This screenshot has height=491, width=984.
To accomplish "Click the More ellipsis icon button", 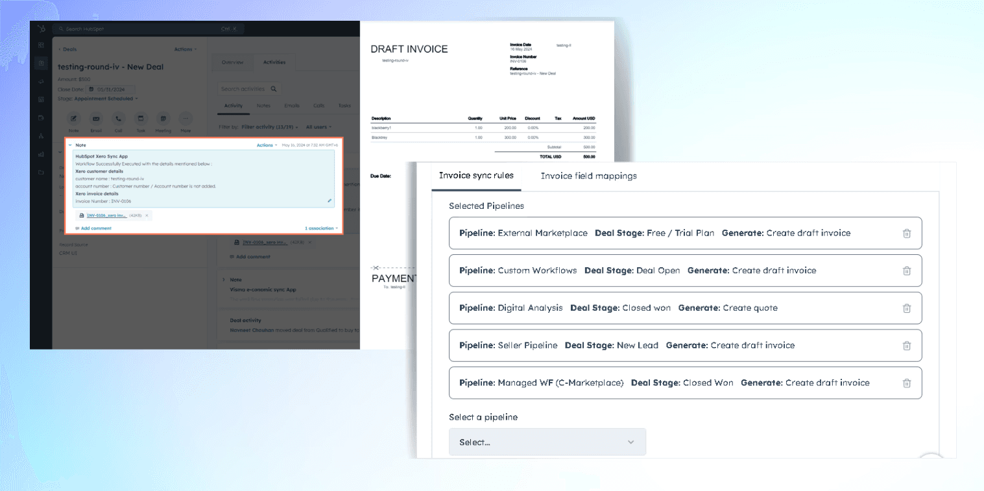I will click(186, 119).
